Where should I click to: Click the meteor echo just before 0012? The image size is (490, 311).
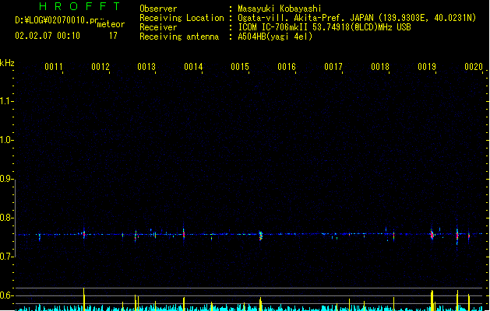pos(84,234)
